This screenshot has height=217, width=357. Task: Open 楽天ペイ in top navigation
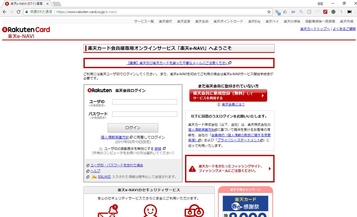coord(272,21)
